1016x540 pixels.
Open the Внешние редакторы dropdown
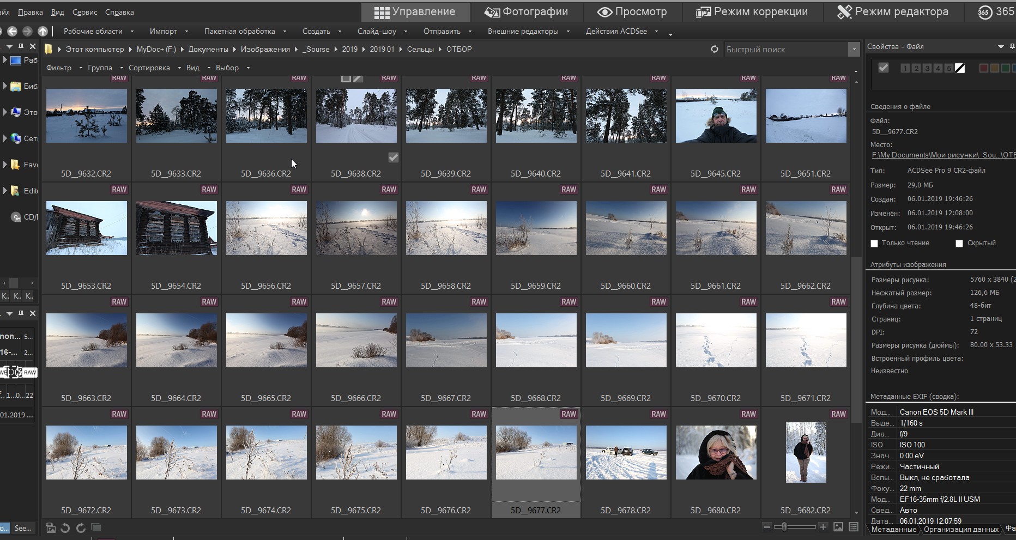click(528, 32)
